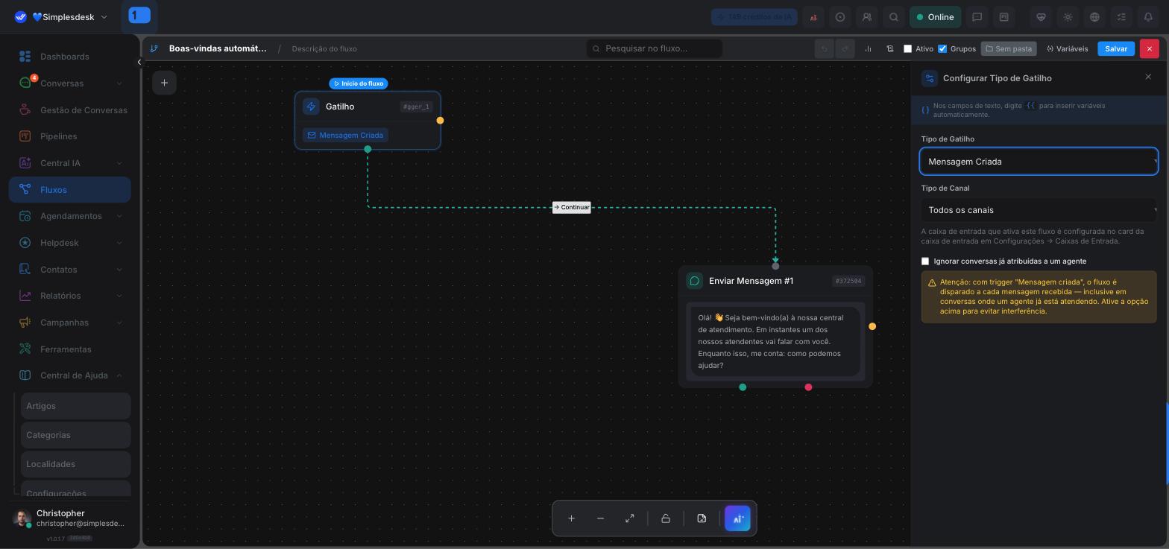The image size is (1169, 549).
Task: Open Categorias under Central de Ajuda
Action: 76,435
